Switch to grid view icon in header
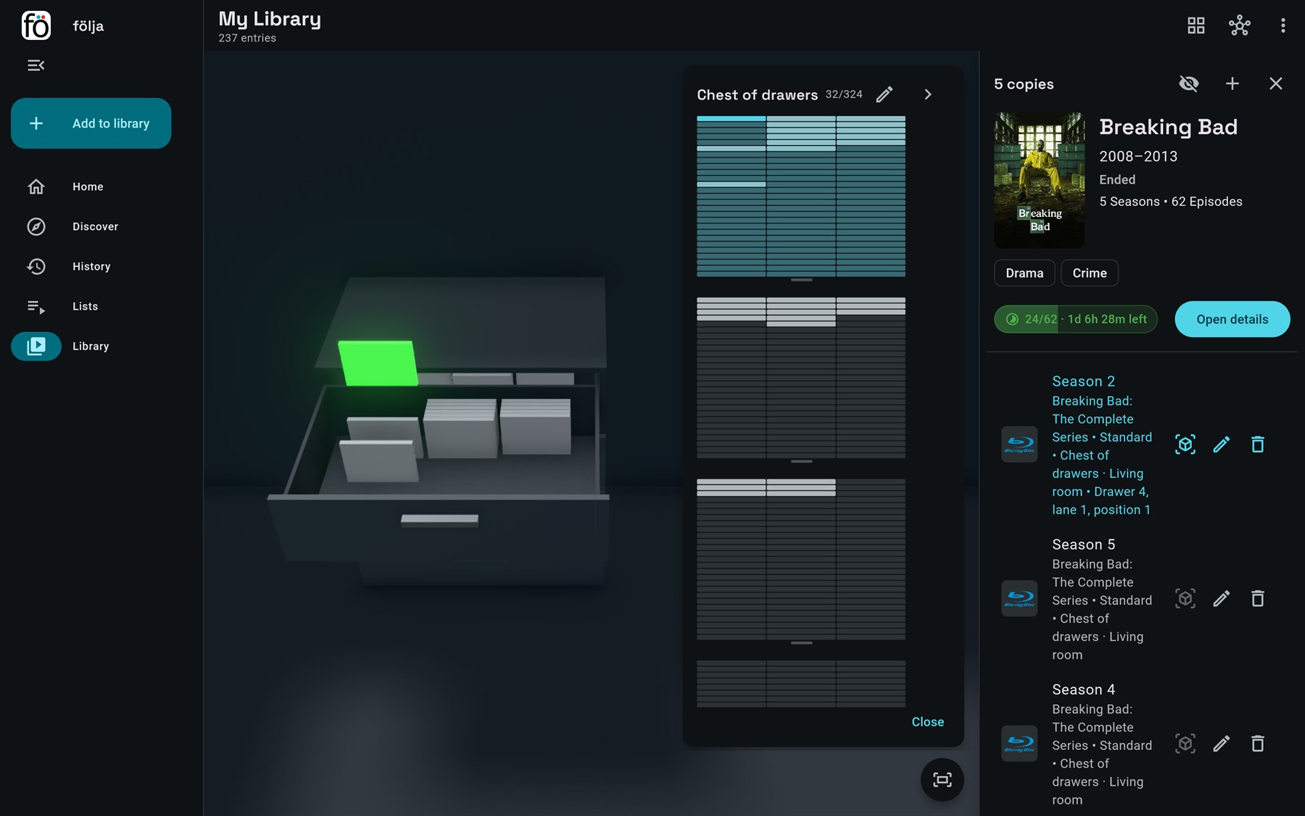 (x=1196, y=25)
